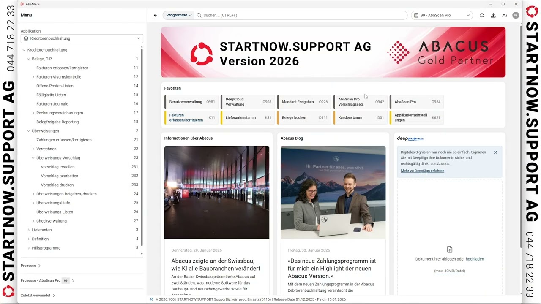This screenshot has width=541, height=304.
Task: Collapse the Überweisungs-Vorschlag node
Action: (x=33, y=158)
